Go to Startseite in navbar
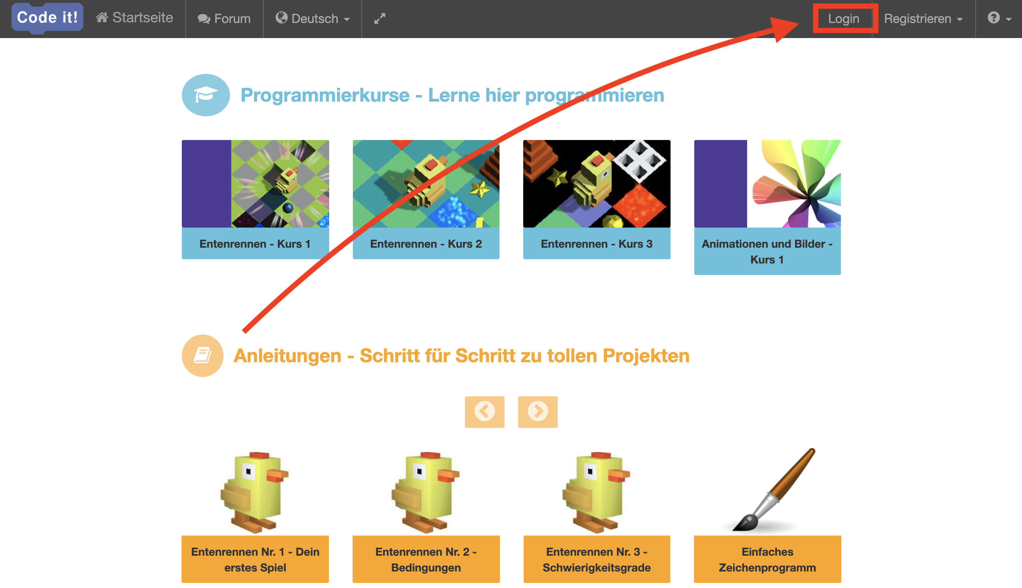This screenshot has width=1022, height=588. pyautogui.click(x=134, y=18)
